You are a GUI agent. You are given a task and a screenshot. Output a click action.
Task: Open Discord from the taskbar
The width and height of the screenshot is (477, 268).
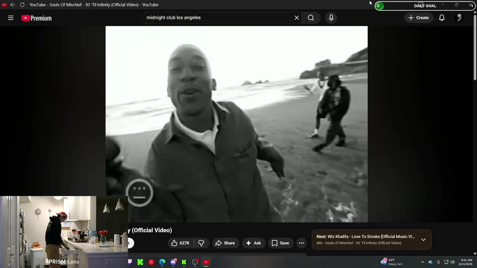click(173, 262)
